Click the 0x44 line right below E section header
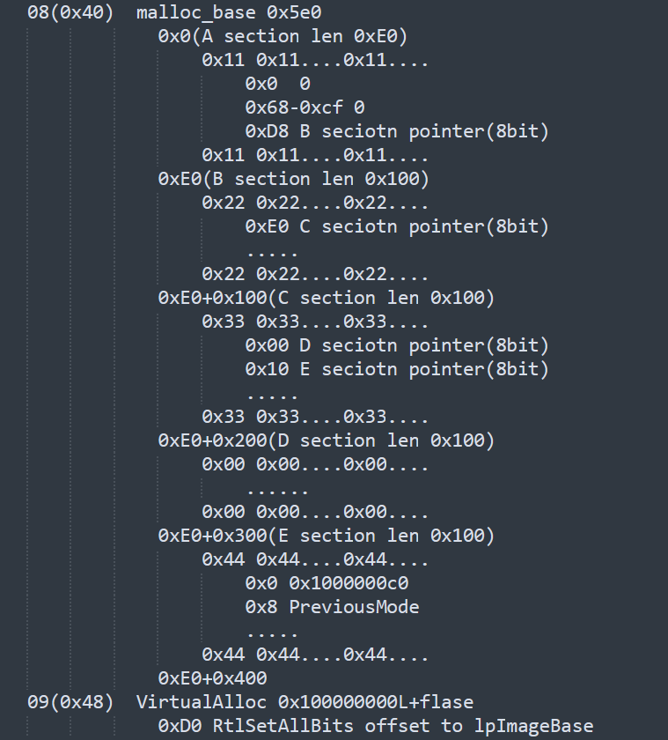The image size is (668, 740). tap(315, 559)
